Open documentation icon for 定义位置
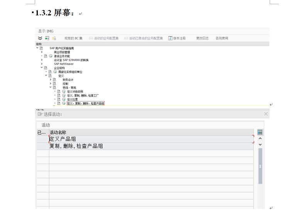Screen dimensions: 304x210 coord(59,99)
